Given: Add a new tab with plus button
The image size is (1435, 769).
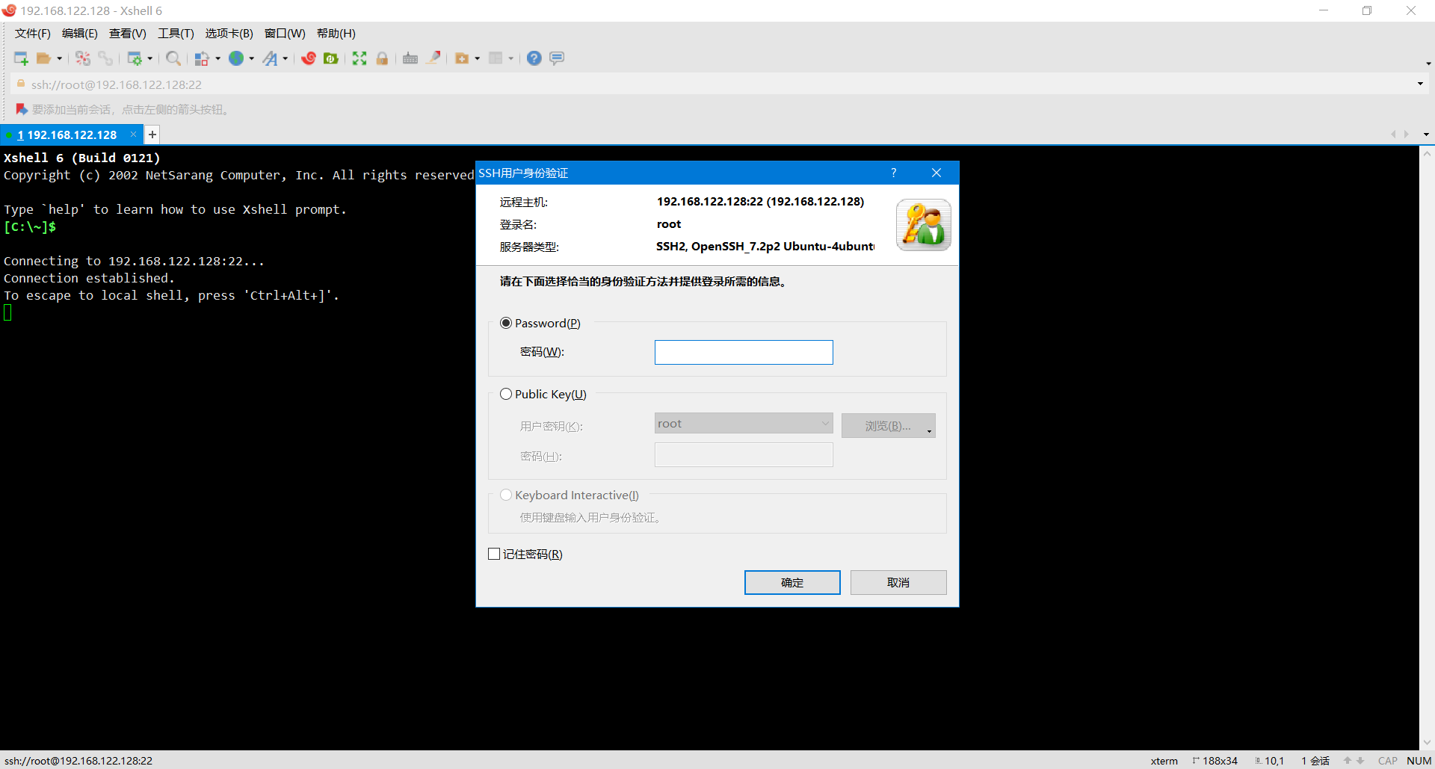Looking at the screenshot, I should [152, 135].
